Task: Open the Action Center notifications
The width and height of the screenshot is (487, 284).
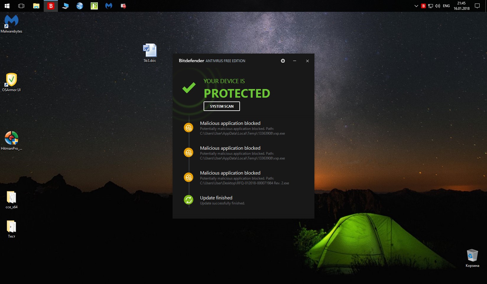Action: point(477,6)
